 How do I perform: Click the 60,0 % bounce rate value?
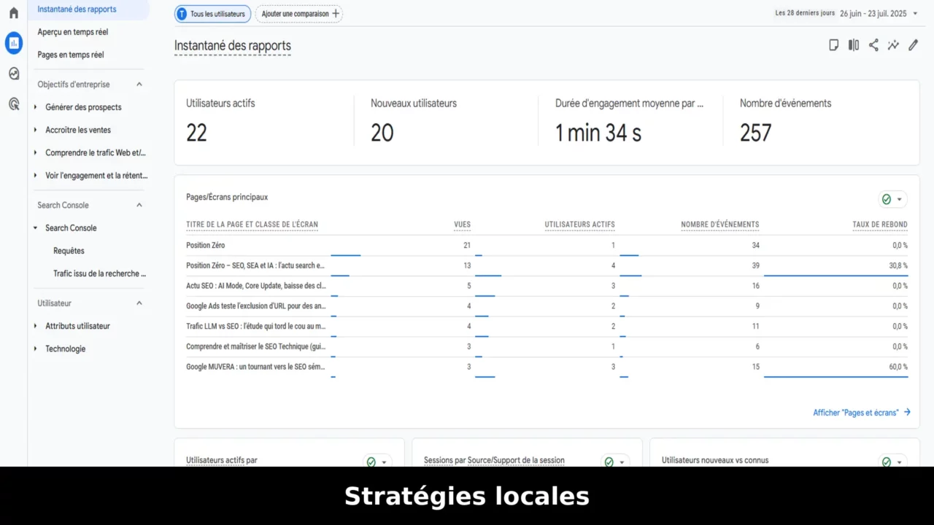898,367
